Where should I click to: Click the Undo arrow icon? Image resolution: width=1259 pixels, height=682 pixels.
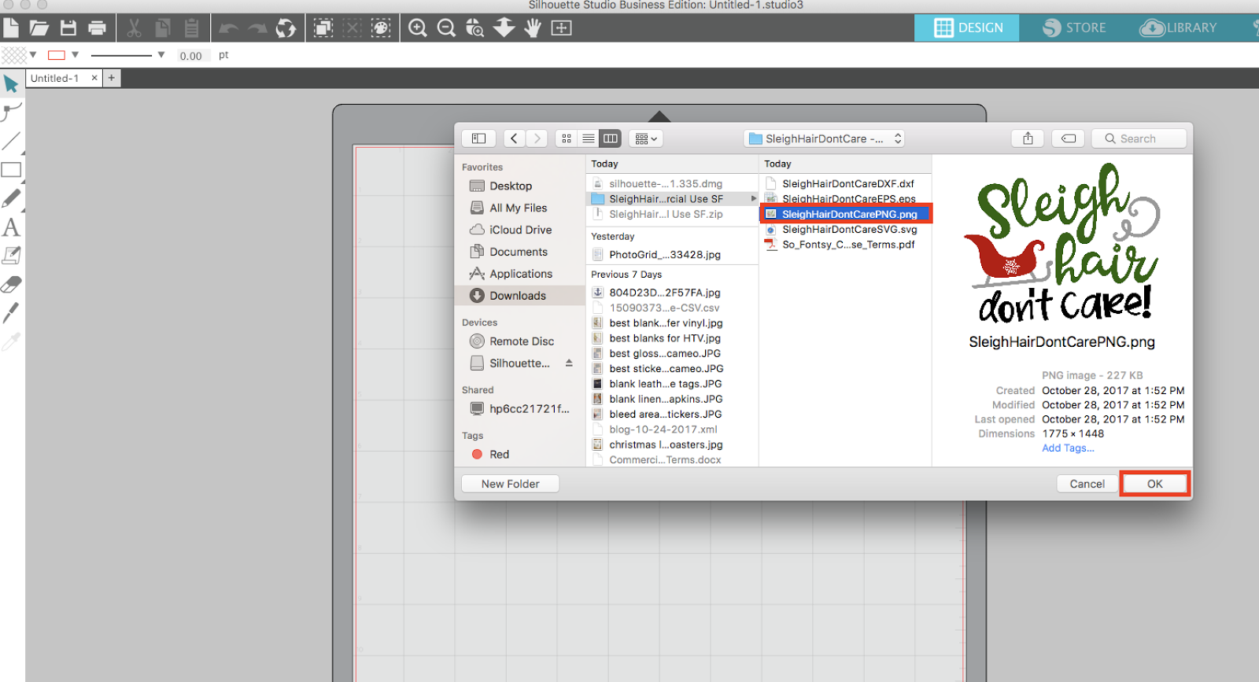(228, 29)
